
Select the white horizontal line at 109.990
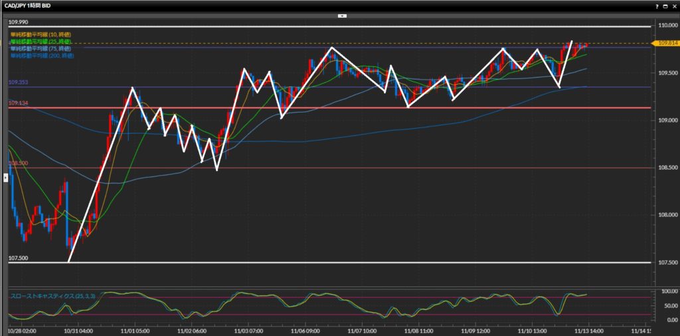tap(332, 27)
